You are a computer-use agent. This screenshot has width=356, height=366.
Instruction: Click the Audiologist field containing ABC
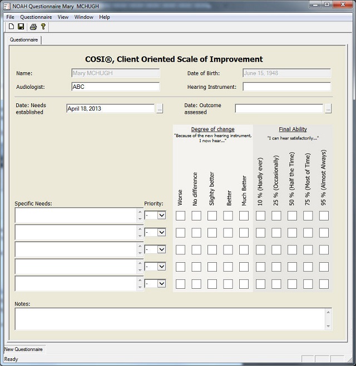(116, 87)
